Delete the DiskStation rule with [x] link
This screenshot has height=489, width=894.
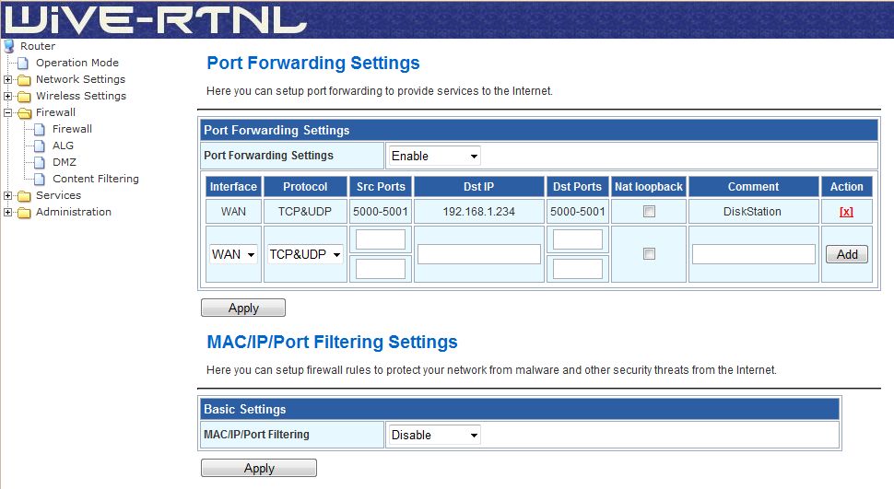pyautogui.click(x=846, y=211)
